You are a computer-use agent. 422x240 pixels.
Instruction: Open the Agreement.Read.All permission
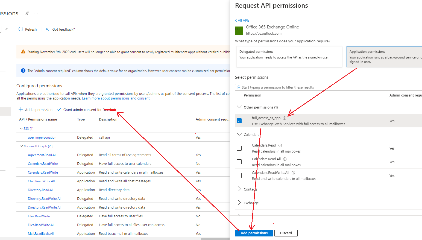tap(42, 155)
